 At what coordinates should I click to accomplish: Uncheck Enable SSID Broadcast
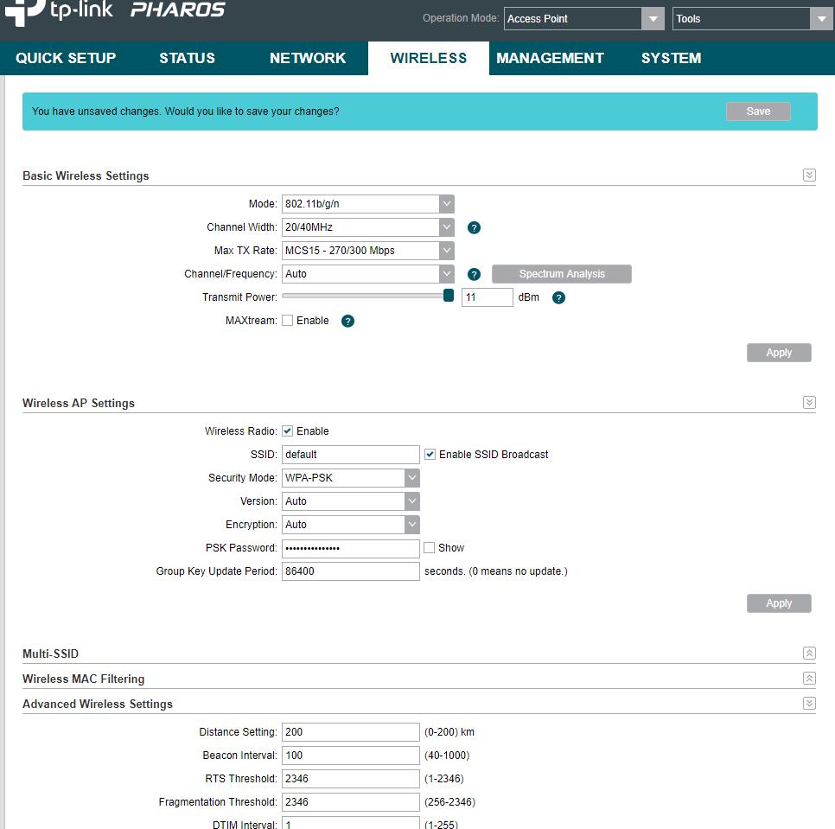430,455
